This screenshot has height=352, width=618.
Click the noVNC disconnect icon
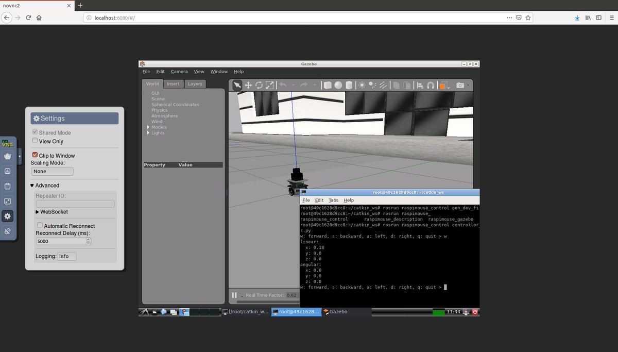7,231
